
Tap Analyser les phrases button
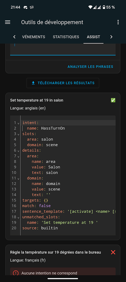(x=90, y=66)
